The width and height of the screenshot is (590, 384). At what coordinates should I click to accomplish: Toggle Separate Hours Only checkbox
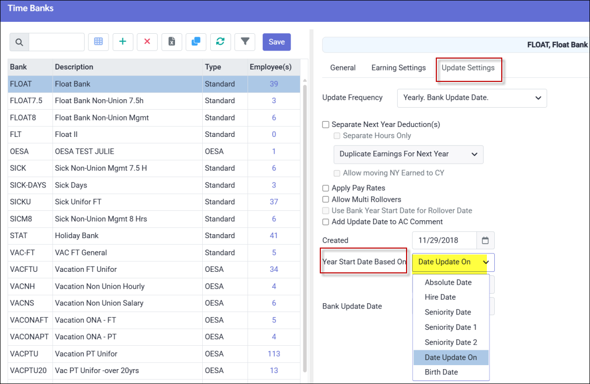[x=337, y=136]
